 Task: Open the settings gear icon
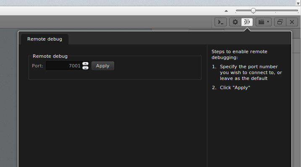pos(235,22)
